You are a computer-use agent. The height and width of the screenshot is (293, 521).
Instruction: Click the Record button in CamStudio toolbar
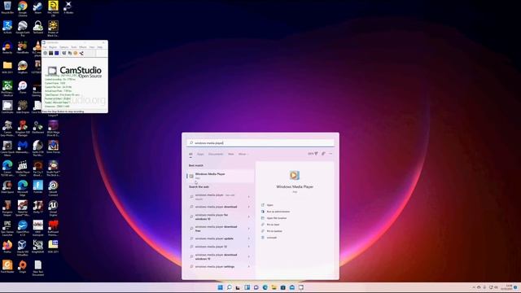[x=46, y=53]
